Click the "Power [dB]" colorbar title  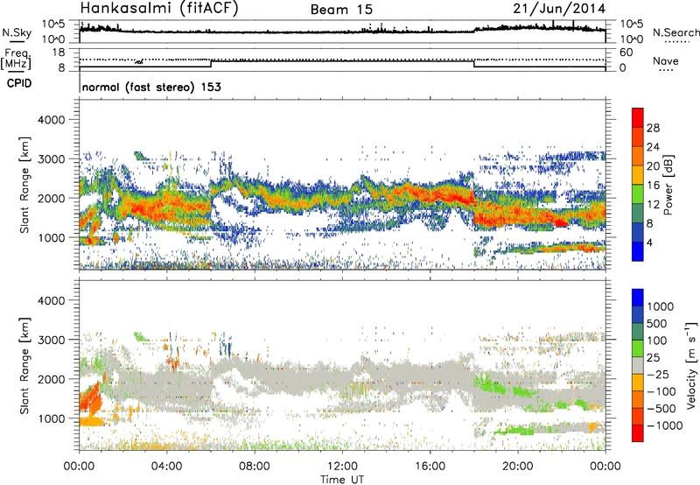pos(668,185)
